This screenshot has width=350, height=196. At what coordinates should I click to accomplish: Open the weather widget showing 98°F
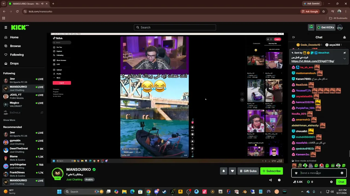(9, 192)
